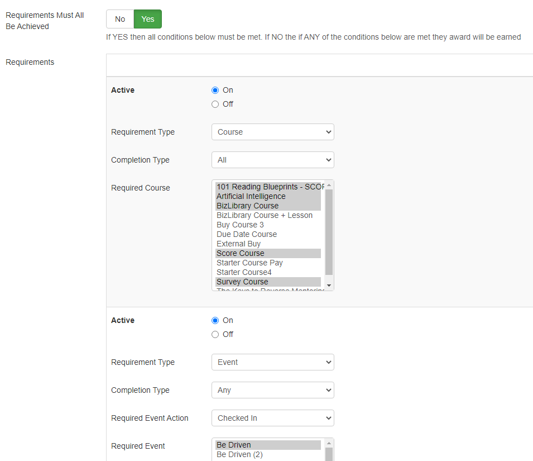Open Required Event Action dropdown
This screenshot has height=461, width=533.
coord(272,418)
